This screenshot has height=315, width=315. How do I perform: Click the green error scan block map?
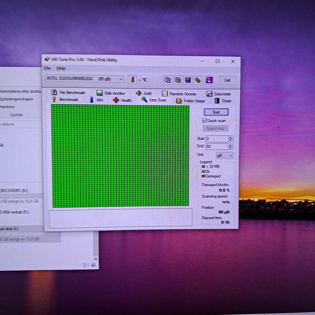coord(120,156)
